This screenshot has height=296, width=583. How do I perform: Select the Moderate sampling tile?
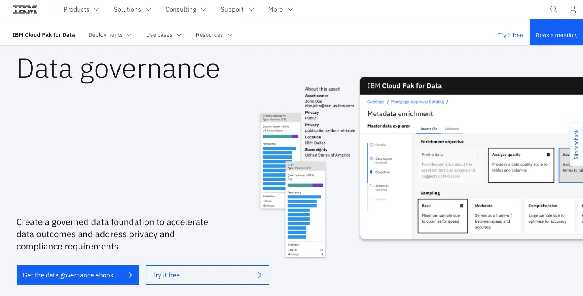coord(495,216)
